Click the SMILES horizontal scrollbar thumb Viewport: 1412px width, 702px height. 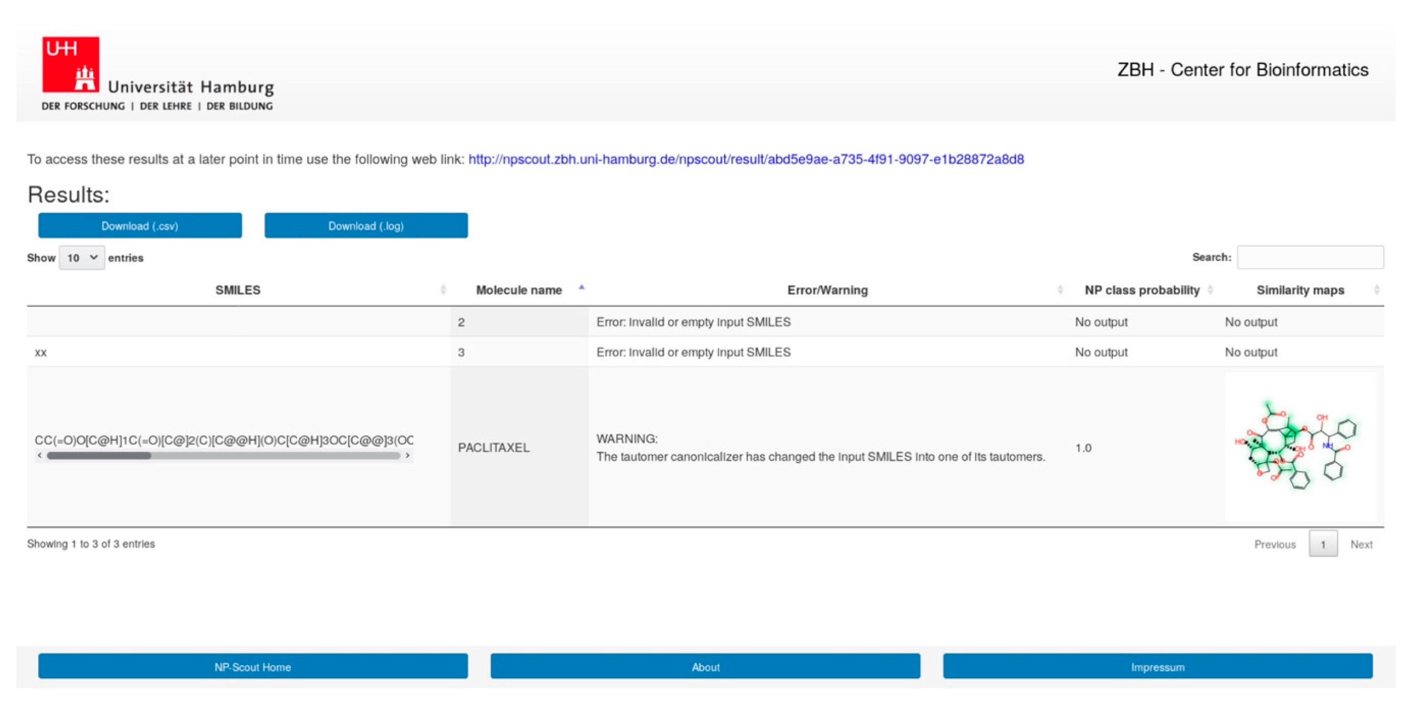(99, 456)
